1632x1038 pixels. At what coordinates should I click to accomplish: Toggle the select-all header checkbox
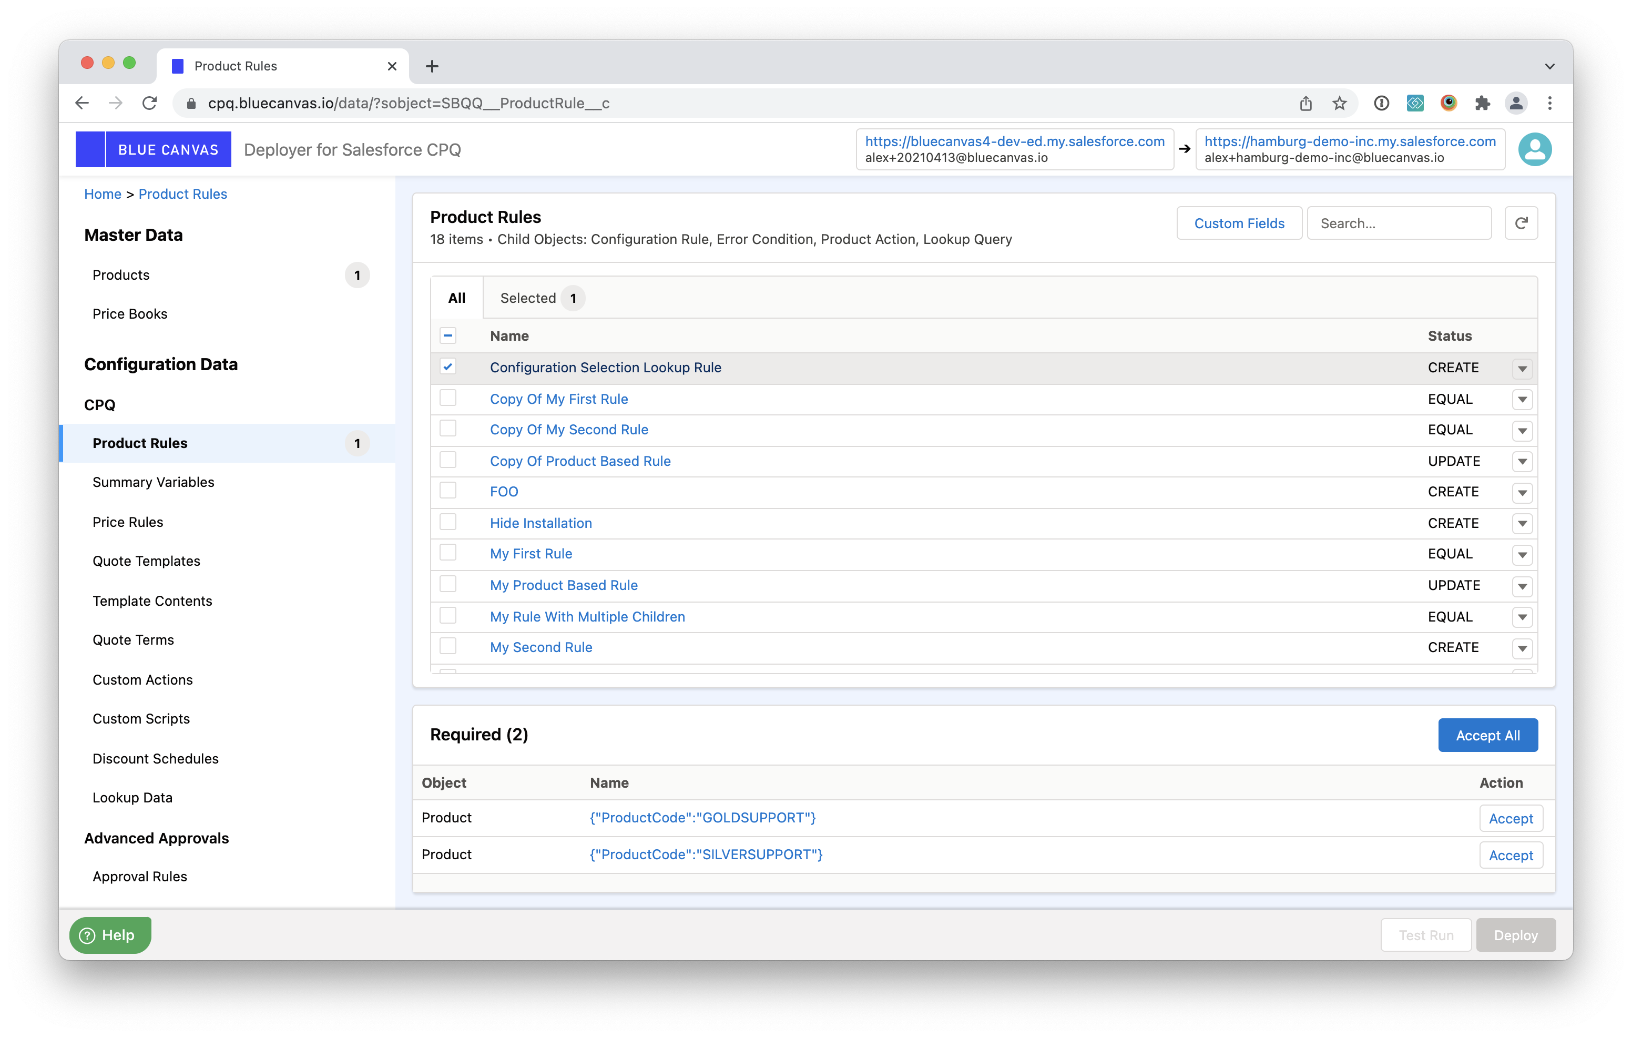pos(448,335)
